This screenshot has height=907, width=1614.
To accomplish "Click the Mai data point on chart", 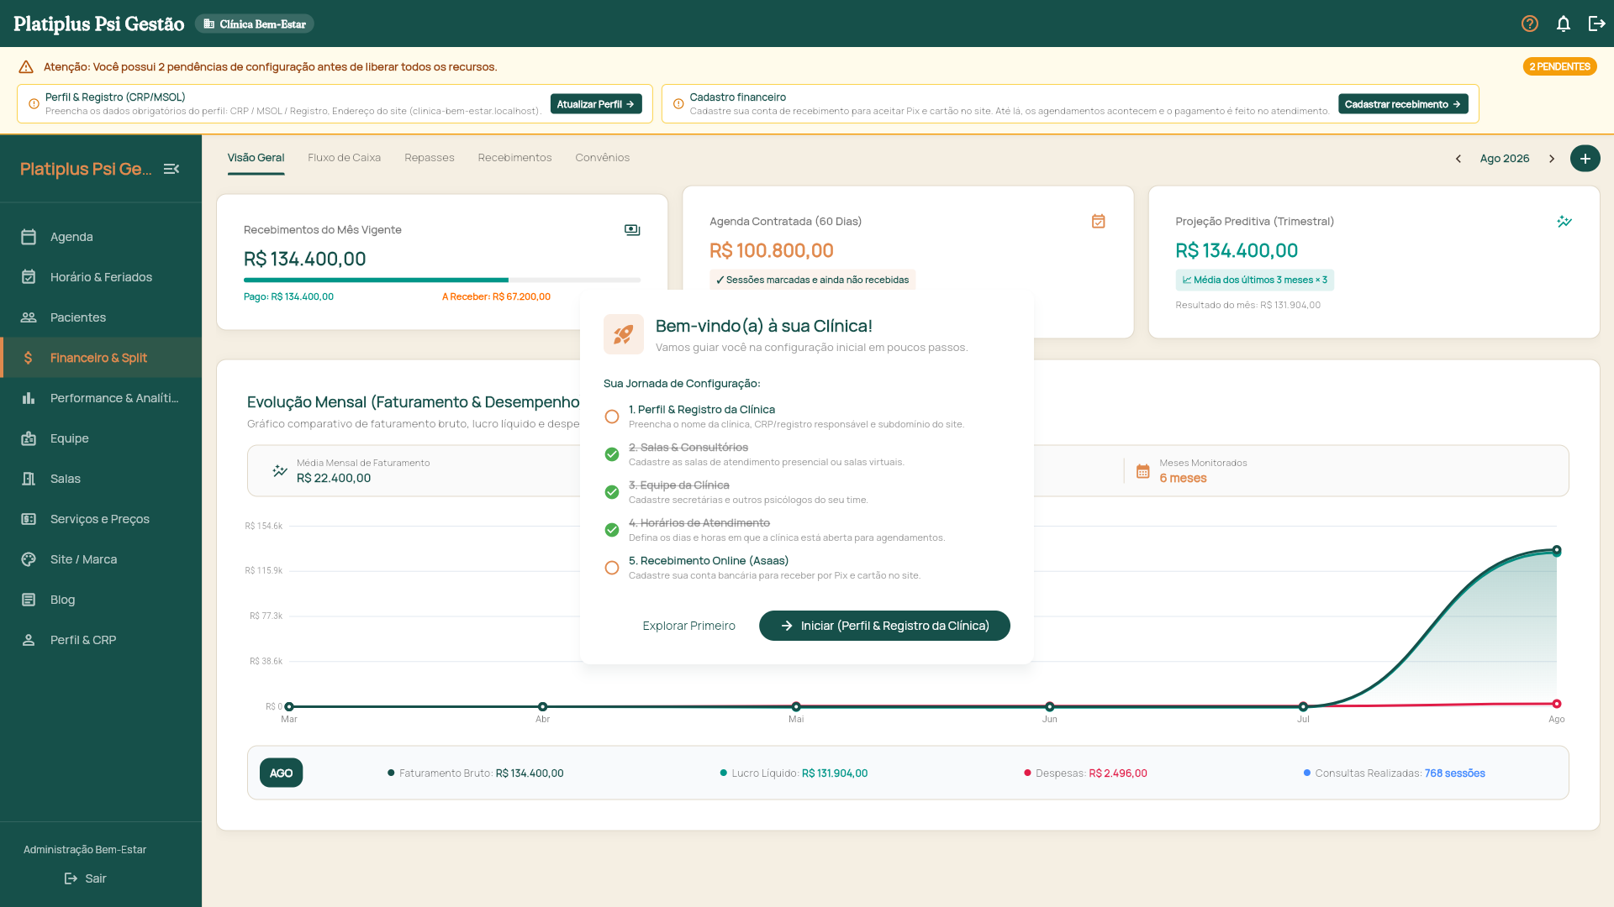I will 796,706.
